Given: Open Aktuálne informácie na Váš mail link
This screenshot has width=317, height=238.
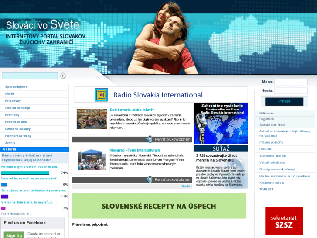Looking at the screenshot, I should [x=285, y=134].
